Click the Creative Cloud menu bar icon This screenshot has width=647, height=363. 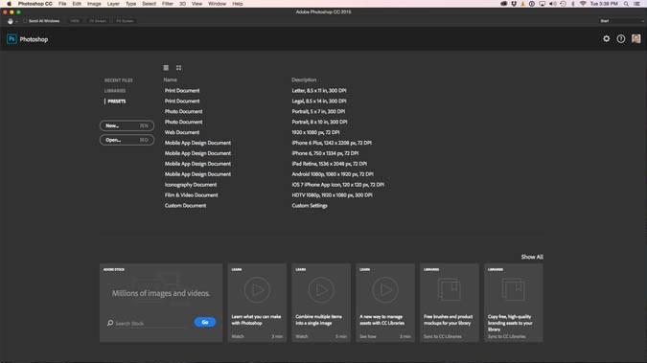pos(504,4)
